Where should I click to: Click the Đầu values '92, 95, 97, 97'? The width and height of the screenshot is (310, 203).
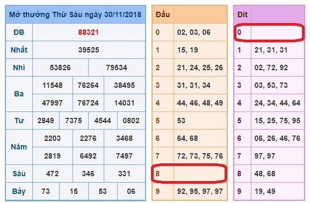click(x=200, y=191)
